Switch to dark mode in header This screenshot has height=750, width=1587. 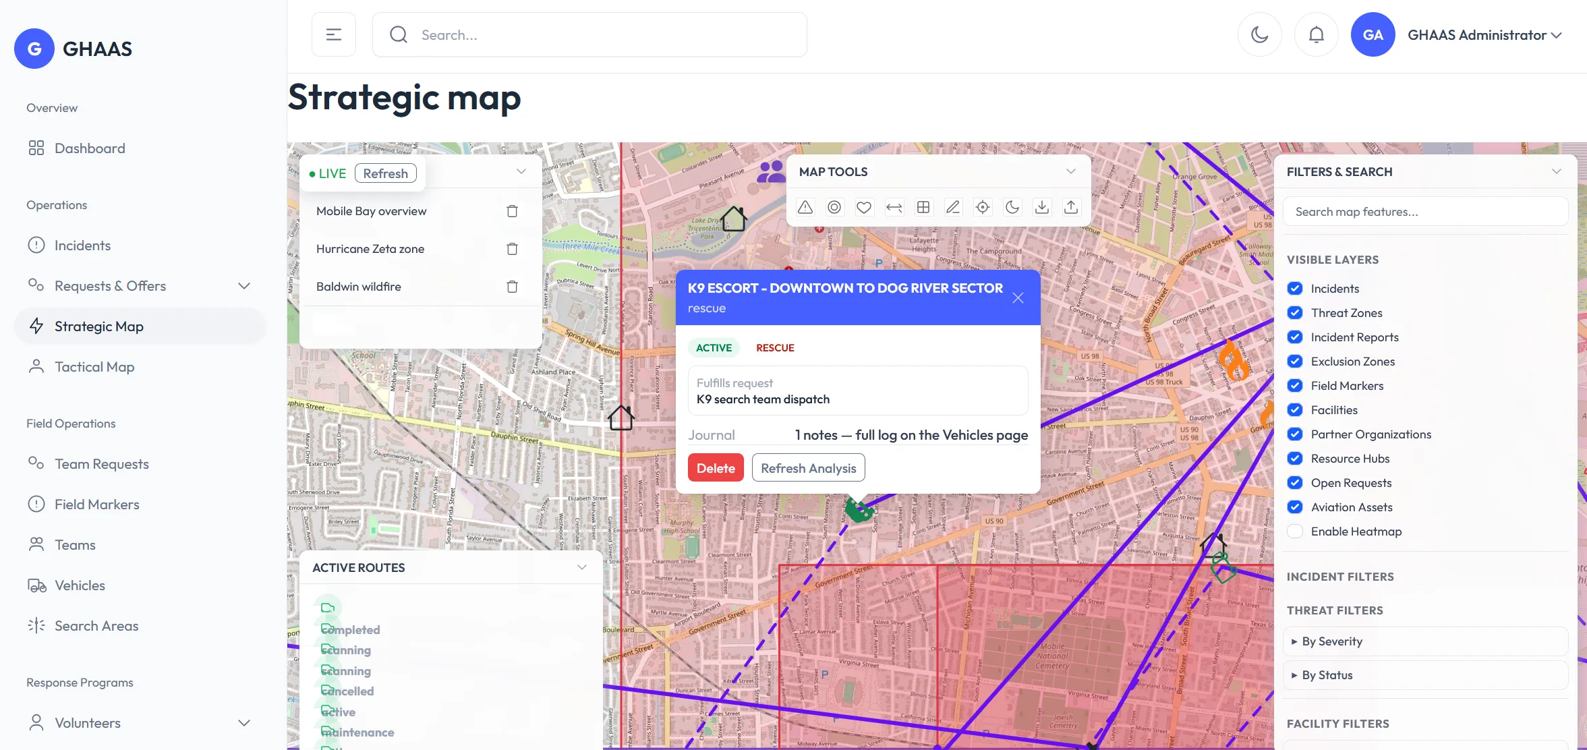click(x=1259, y=34)
